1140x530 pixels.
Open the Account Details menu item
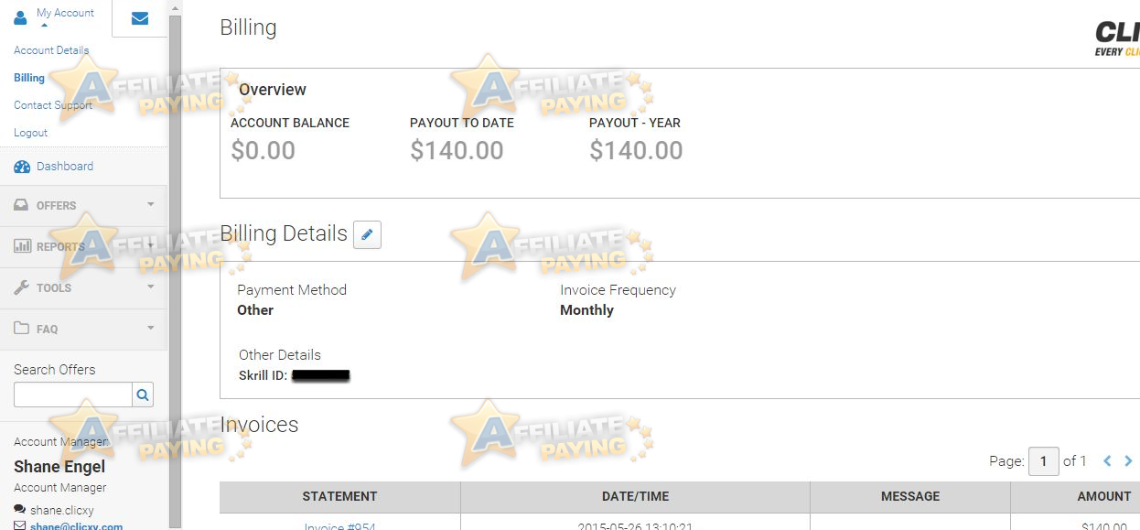tap(51, 50)
